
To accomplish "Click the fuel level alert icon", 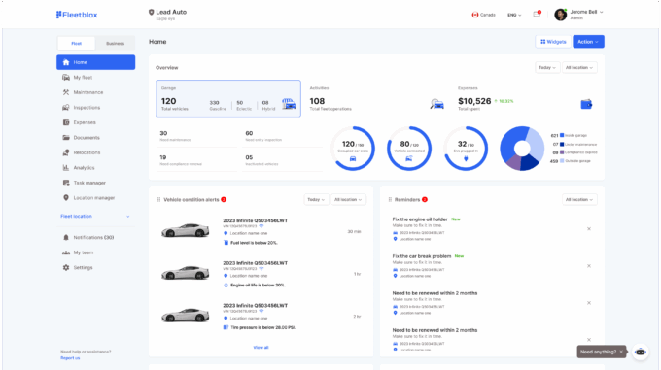I will click(226, 243).
